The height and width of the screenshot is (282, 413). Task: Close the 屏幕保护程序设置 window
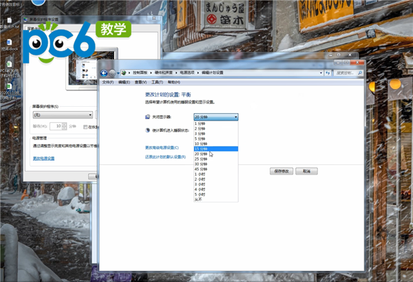(x=153, y=18)
